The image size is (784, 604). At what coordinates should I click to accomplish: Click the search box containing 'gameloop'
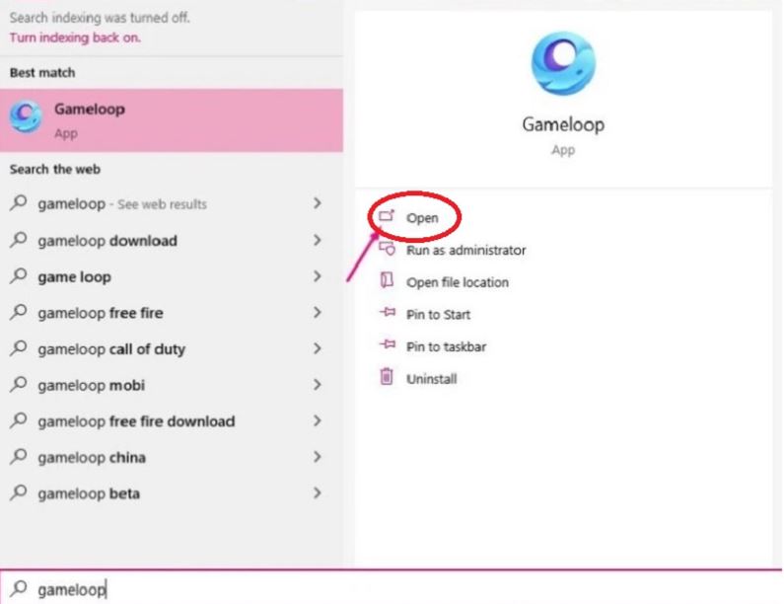pos(392,589)
